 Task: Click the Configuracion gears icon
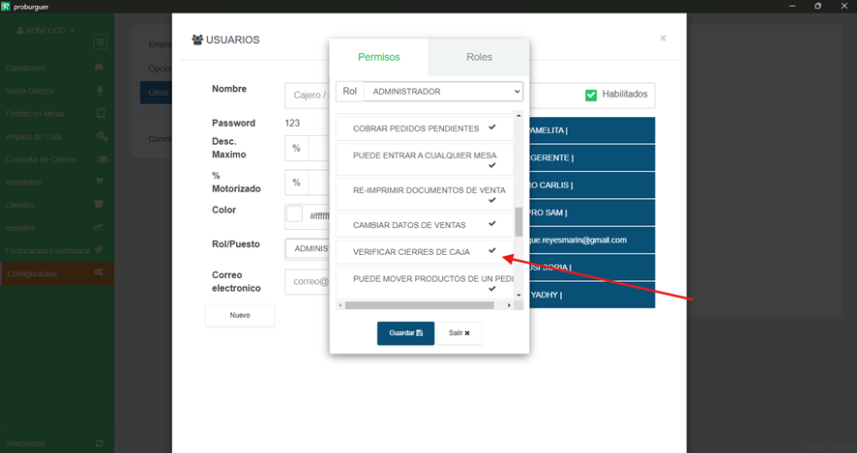pos(99,271)
